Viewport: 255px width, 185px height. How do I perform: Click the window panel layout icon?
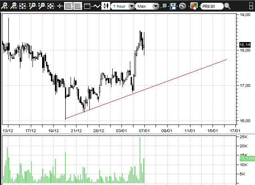coord(87,6)
